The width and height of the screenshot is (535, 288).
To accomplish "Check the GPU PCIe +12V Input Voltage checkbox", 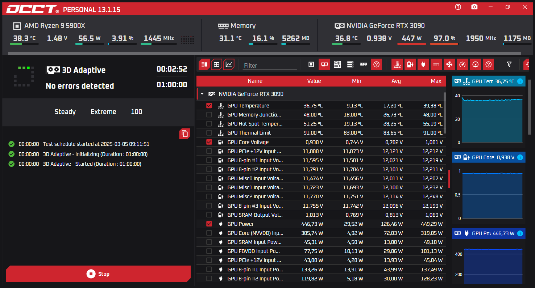I will [x=209, y=151].
